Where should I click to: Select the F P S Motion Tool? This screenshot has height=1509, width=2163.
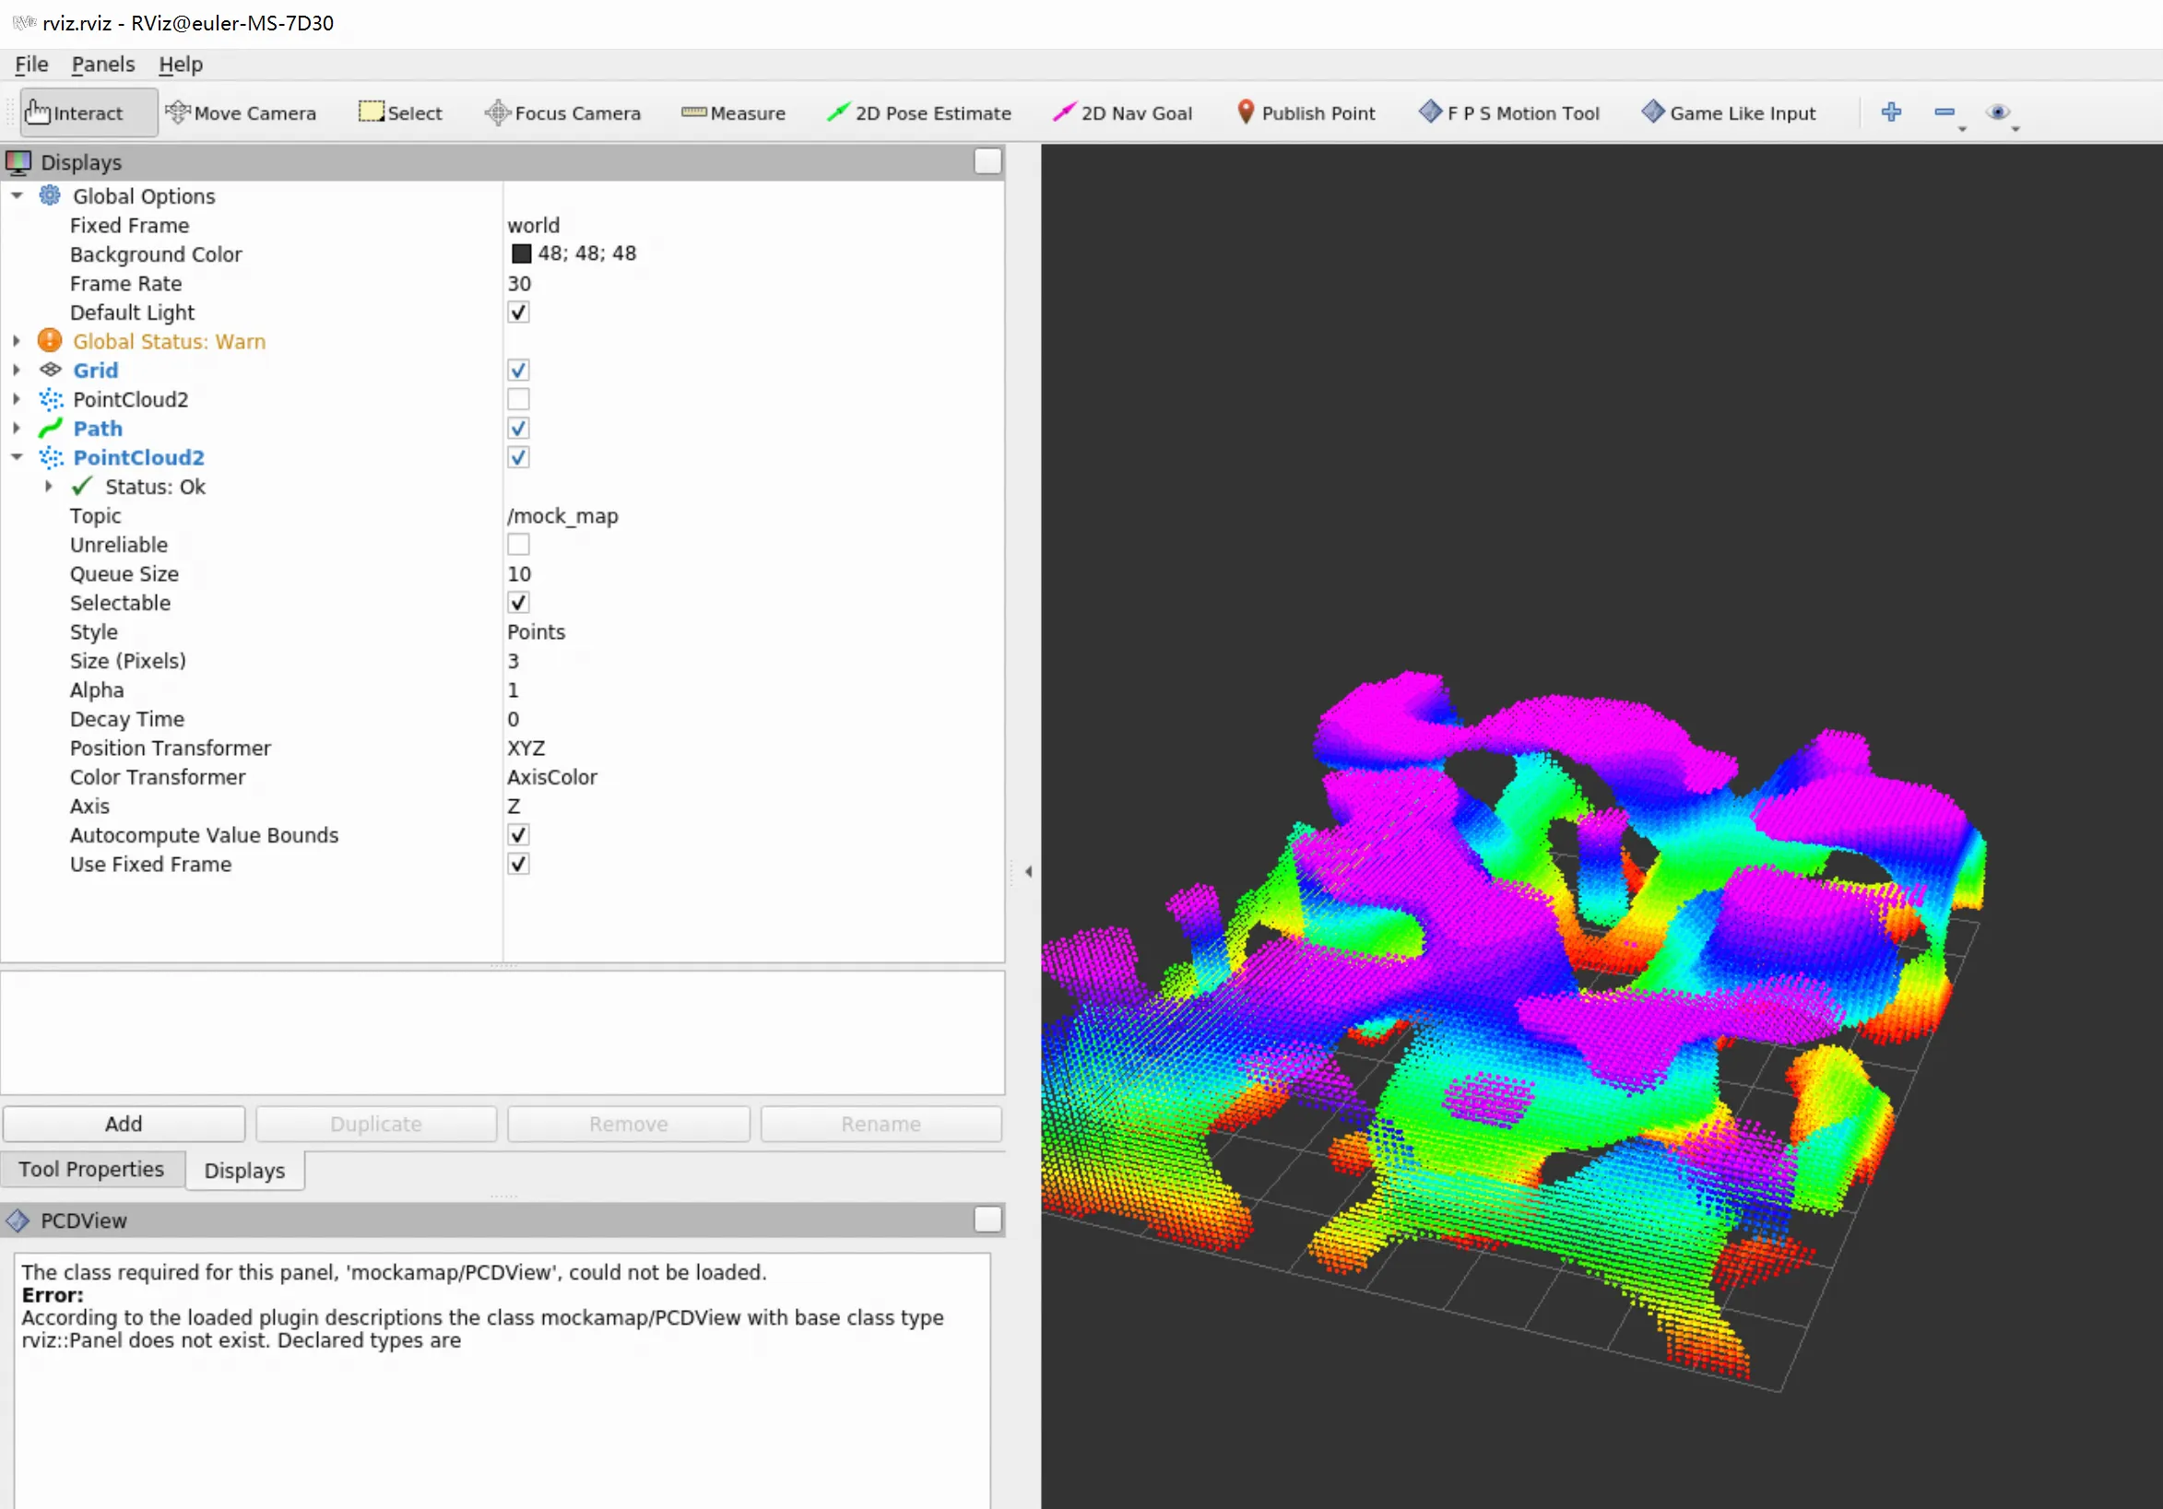1508,113
